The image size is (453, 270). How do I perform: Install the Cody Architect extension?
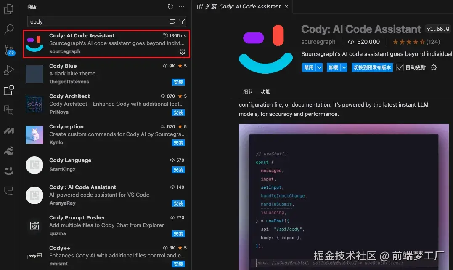[x=178, y=112]
